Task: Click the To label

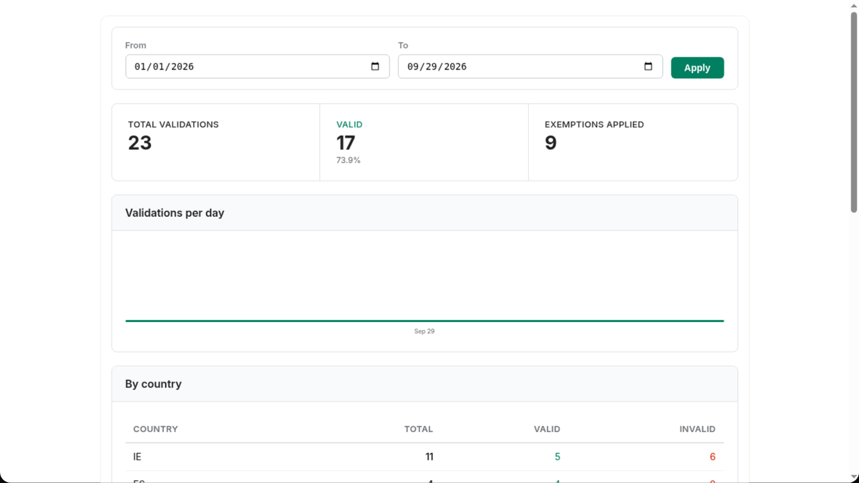Action: pyautogui.click(x=403, y=45)
